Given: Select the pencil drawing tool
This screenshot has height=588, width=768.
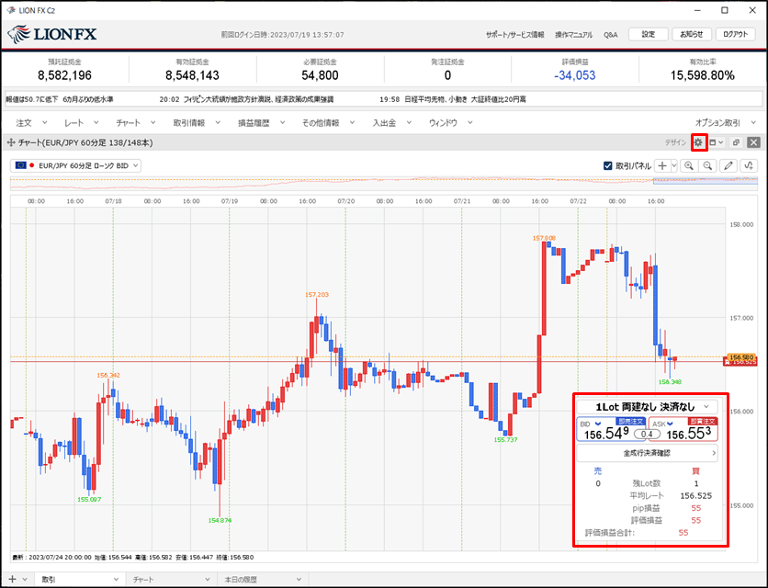Looking at the screenshot, I should click(x=728, y=165).
